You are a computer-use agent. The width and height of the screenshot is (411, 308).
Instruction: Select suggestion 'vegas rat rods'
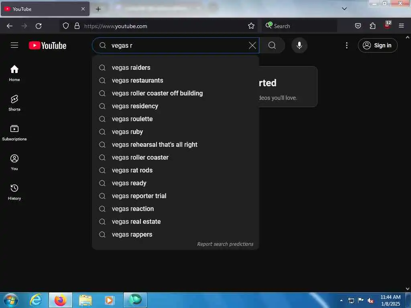tap(175, 170)
